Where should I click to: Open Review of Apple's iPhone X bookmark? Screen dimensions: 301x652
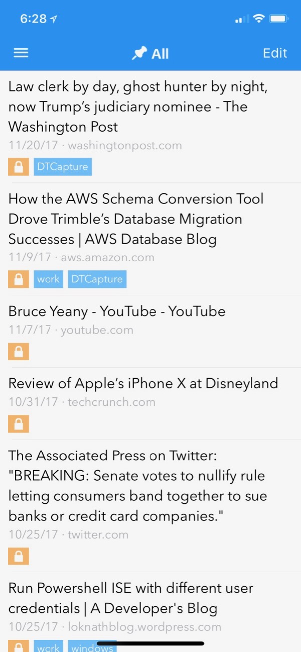click(150, 404)
